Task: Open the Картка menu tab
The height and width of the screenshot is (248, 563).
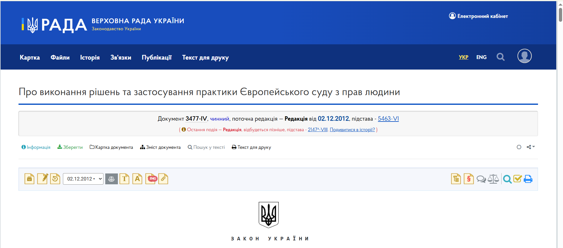Action: click(30, 58)
